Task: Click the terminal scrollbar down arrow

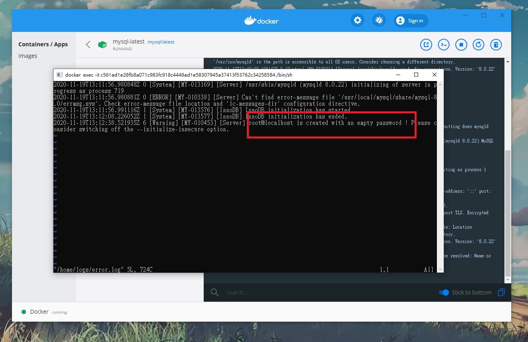Action: click(440, 269)
